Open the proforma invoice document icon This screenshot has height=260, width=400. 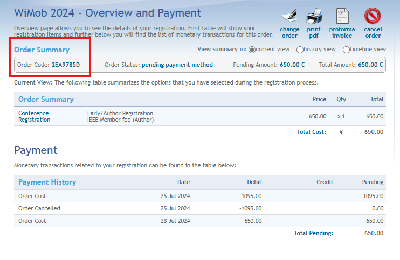[x=342, y=15]
